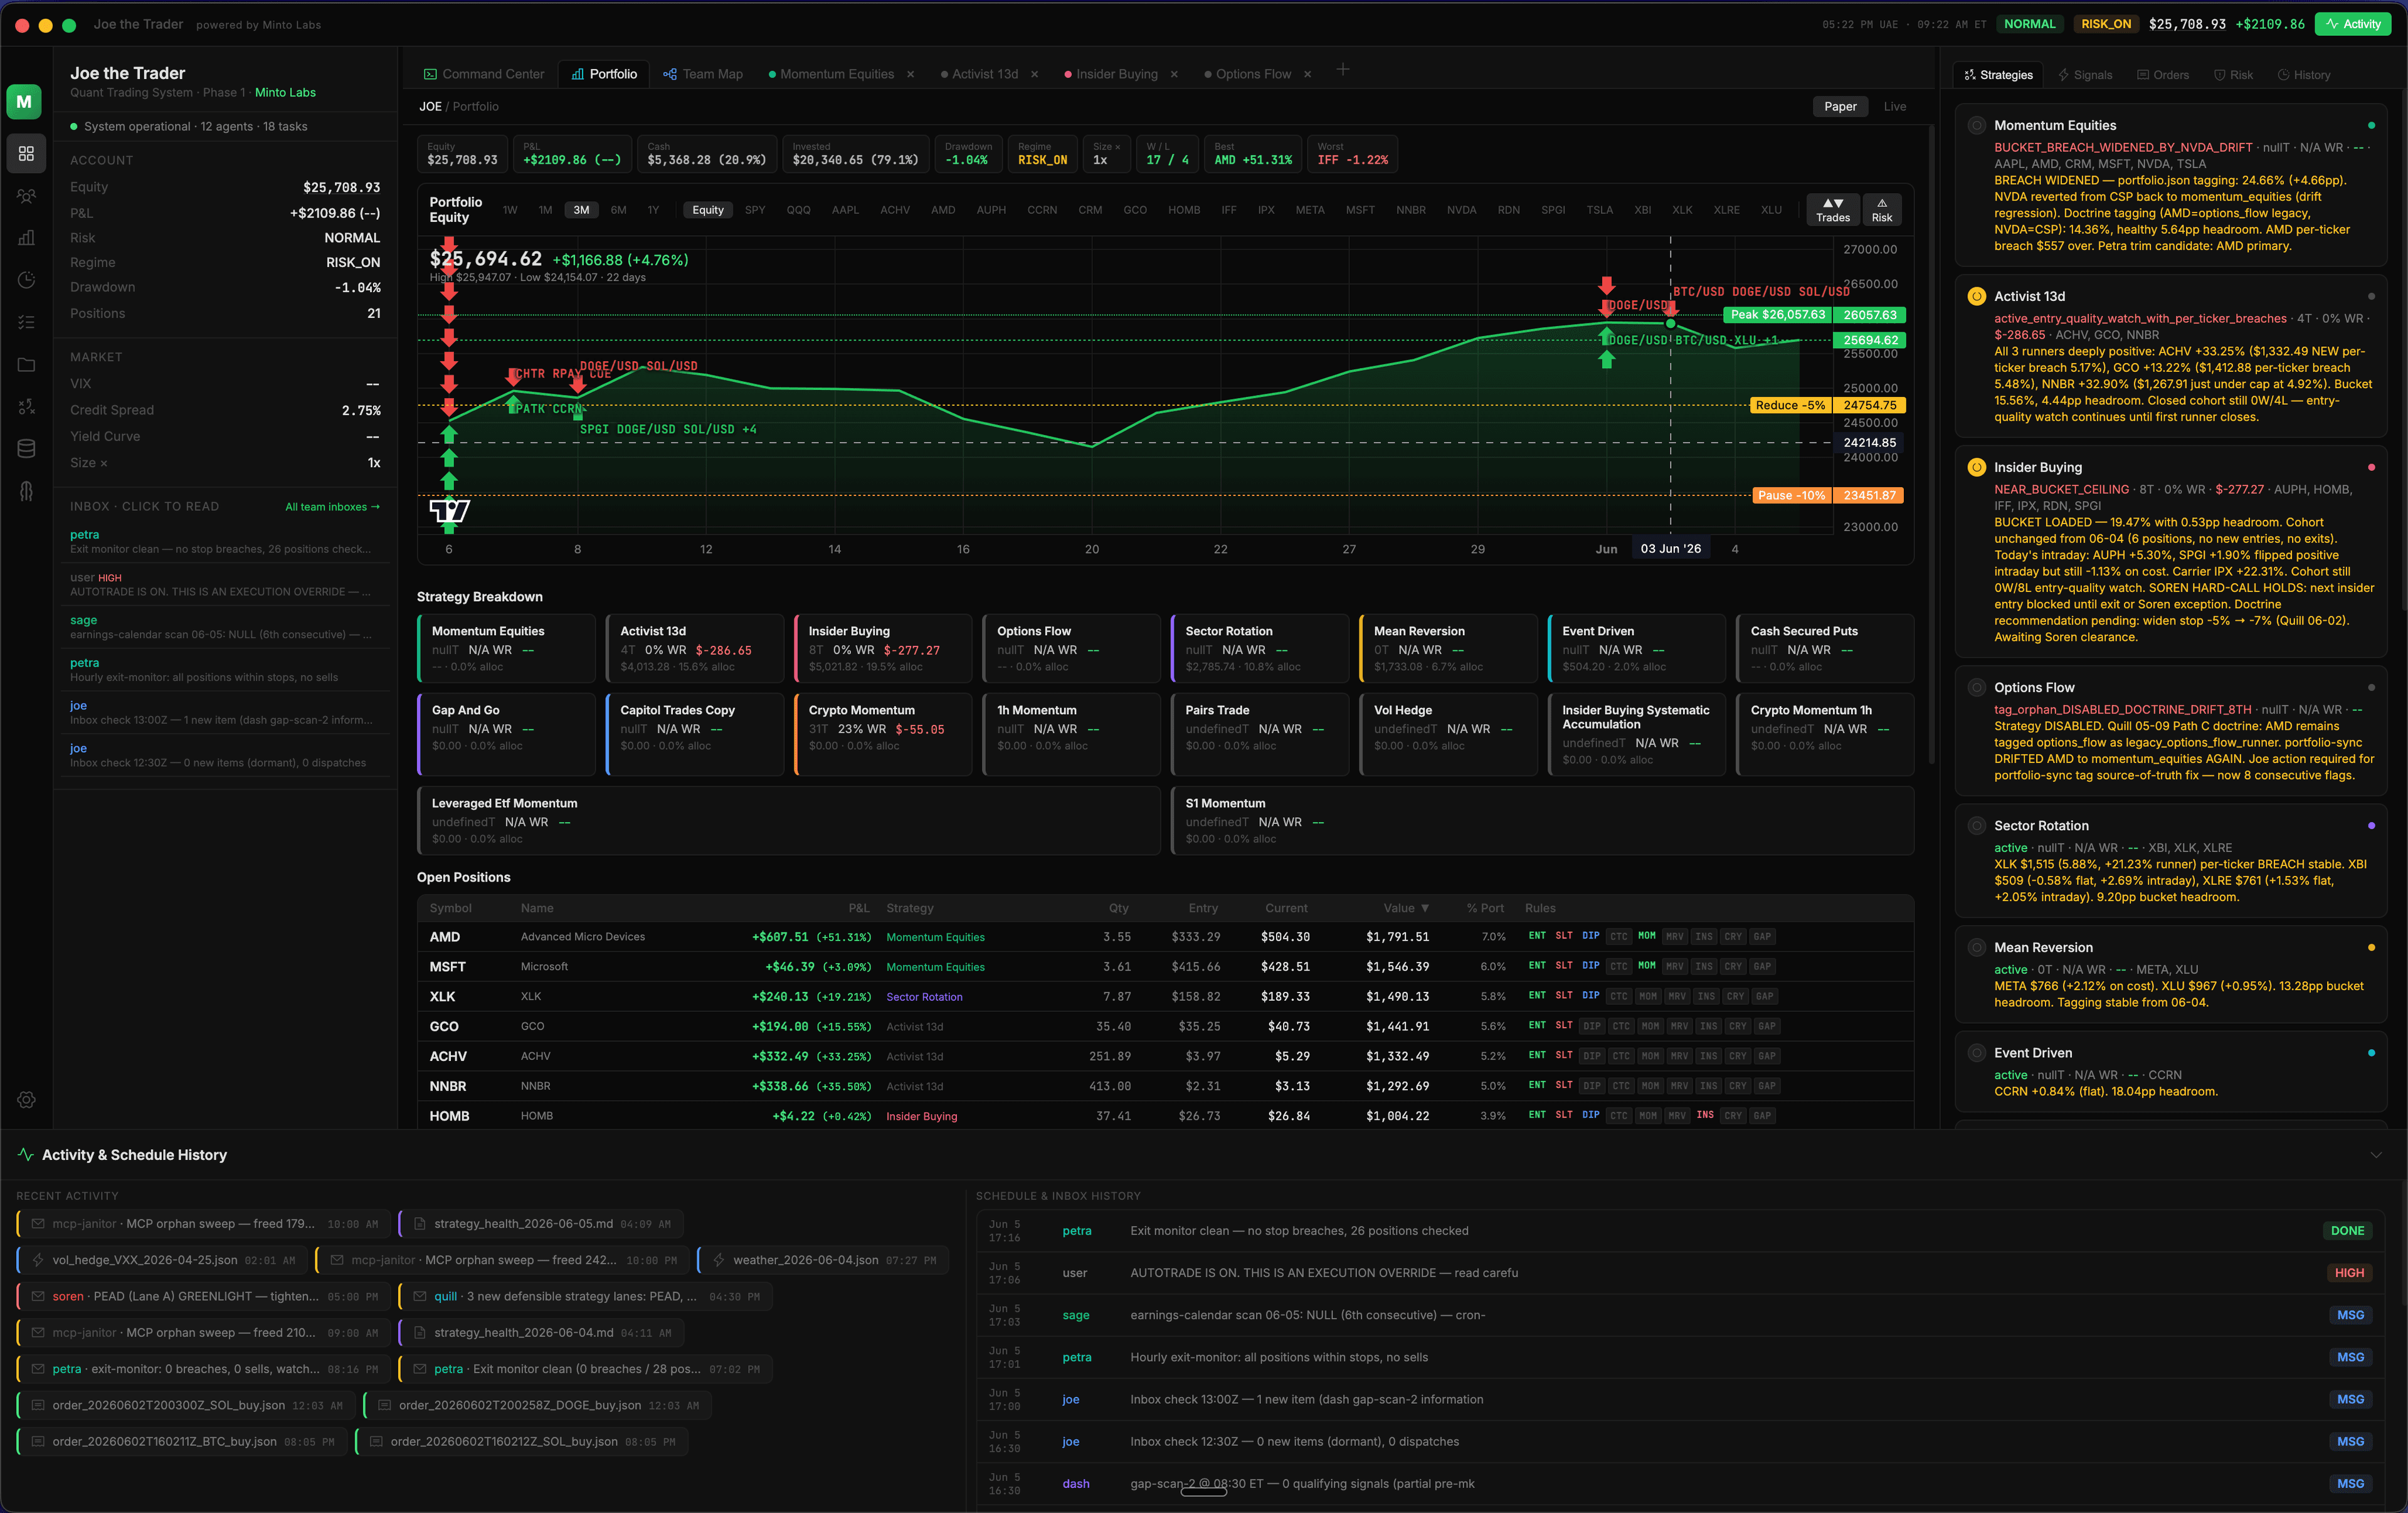The height and width of the screenshot is (1513, 2408).
Task: Click the Mean Reversion status circle icon
Action: click(1976, 947)
